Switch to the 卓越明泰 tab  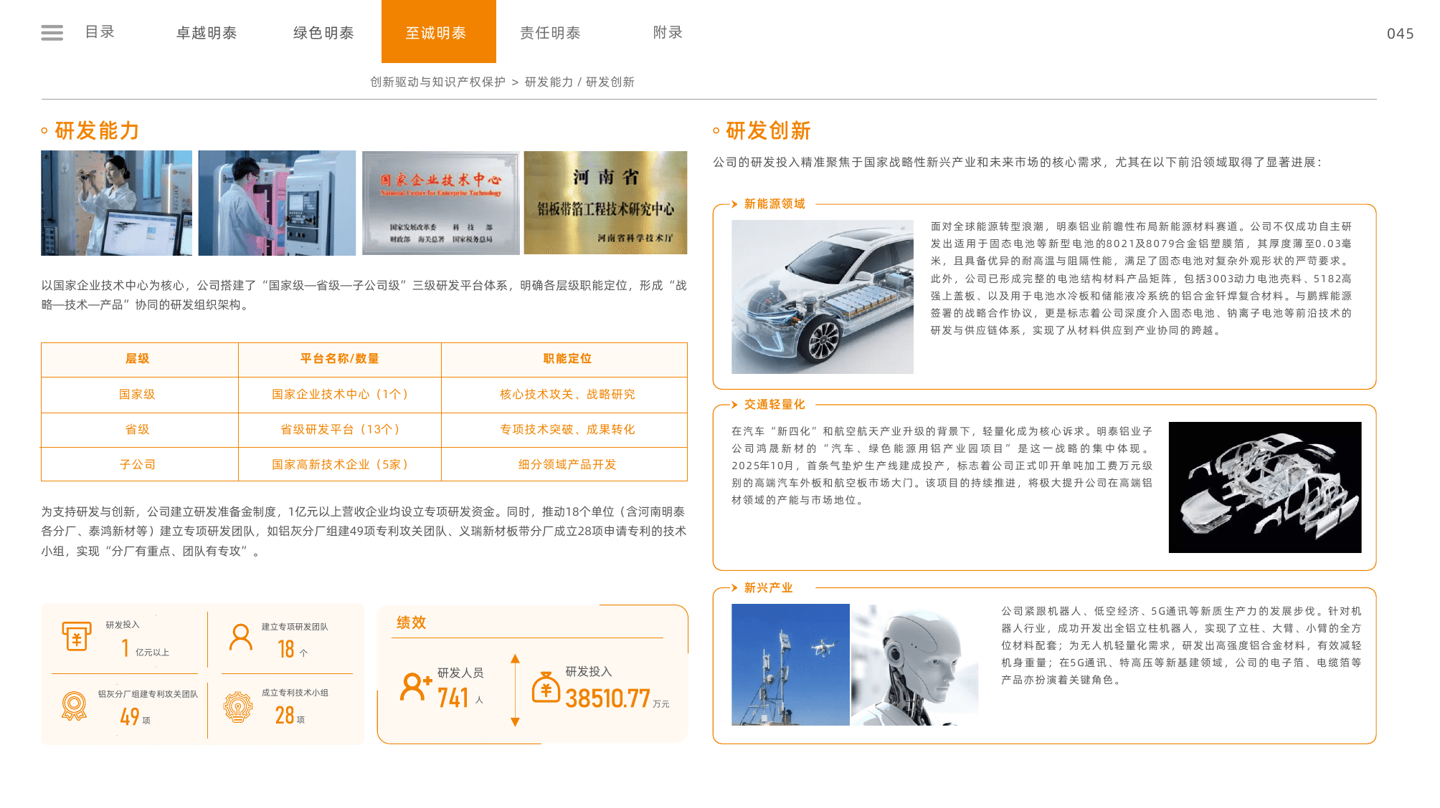pyautogui.click(x=207, y=33)
